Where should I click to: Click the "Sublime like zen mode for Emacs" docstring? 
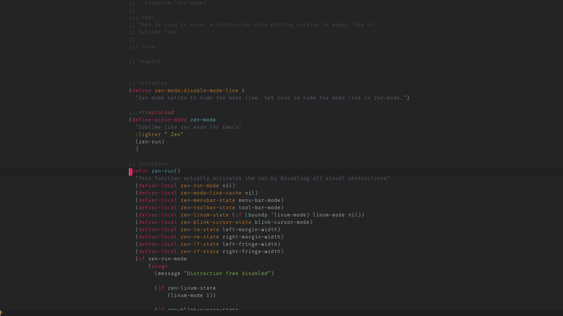coord(188,127)
